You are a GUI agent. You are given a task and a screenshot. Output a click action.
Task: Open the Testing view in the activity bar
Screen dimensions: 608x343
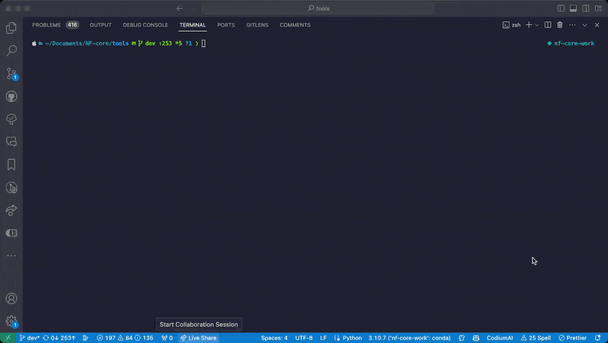coord(11,119)
